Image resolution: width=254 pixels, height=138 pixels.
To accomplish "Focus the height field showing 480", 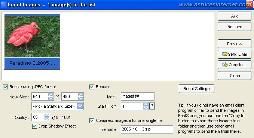I will pyautogui.click(x=70, y=96).
